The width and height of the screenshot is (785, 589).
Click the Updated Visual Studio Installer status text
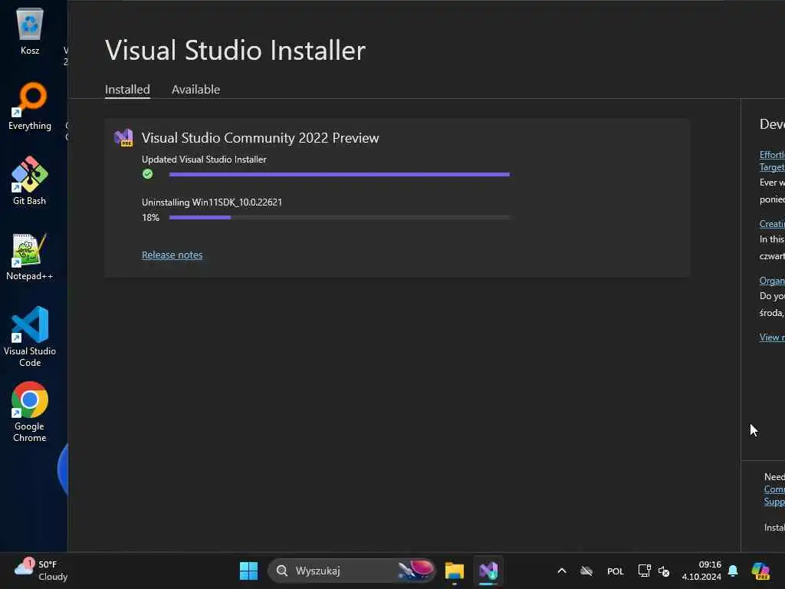(204, 160)
